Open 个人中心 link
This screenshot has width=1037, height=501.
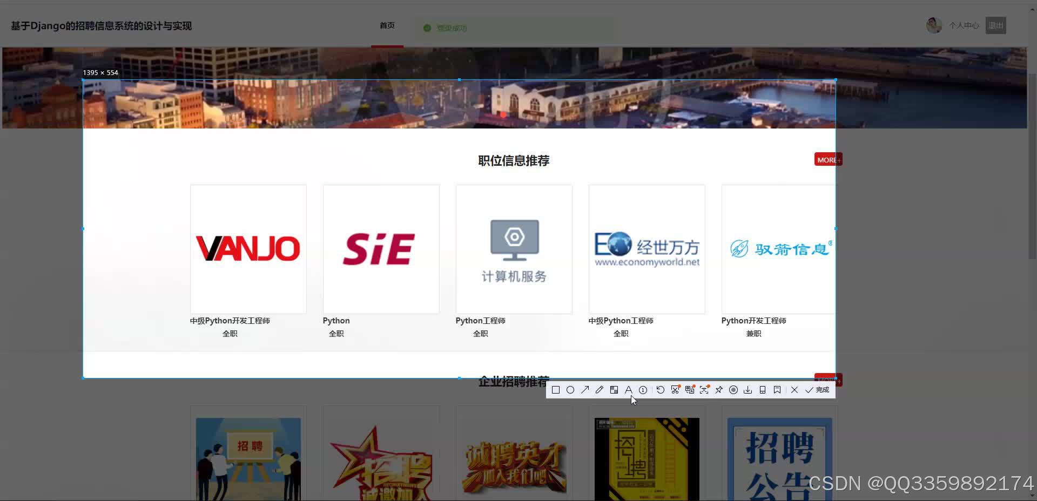point(964,25)
